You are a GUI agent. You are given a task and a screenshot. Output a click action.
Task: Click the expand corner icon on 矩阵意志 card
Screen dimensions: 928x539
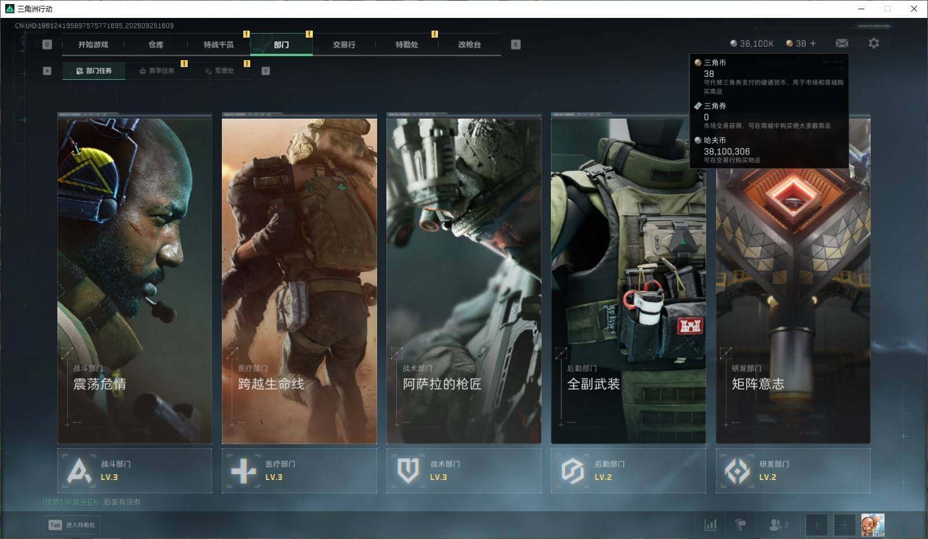pyautogui.click(x=726, y=353)
